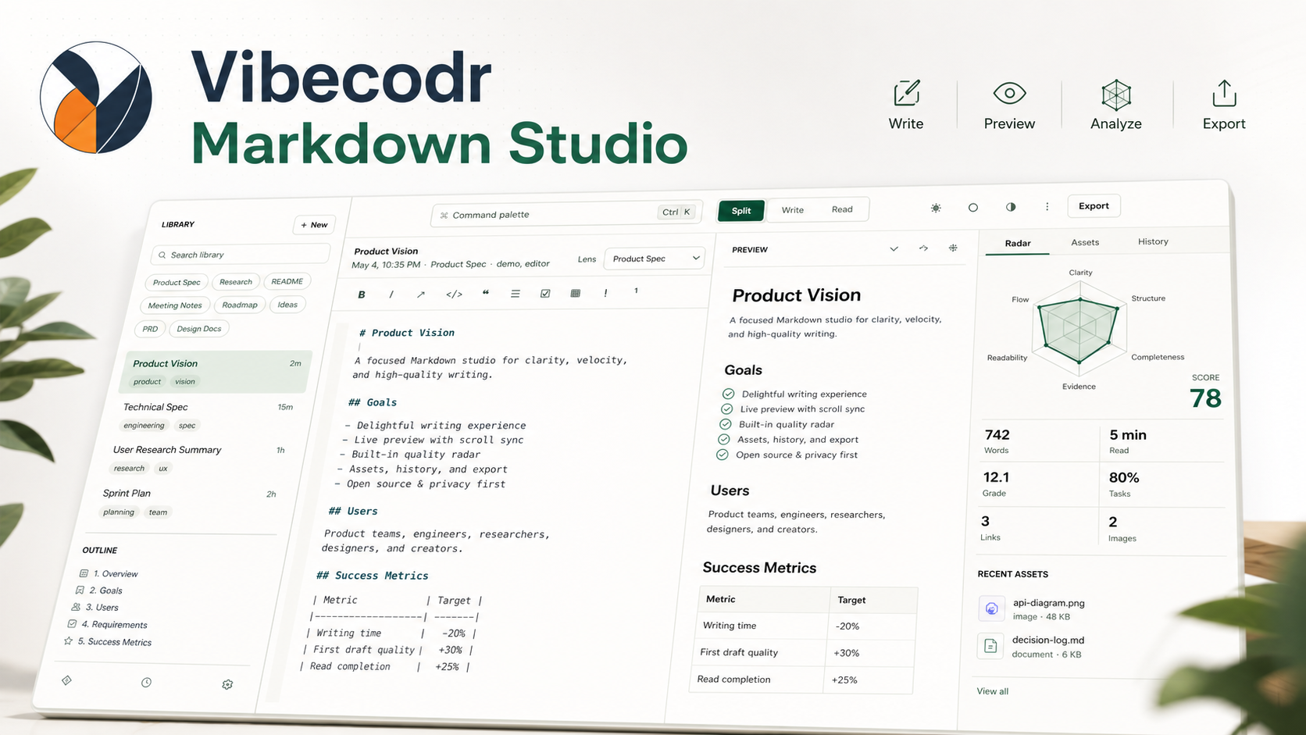Filter library by PRD tag
This screenshot has height=735, width=1306.
click(x=150, y=329)
